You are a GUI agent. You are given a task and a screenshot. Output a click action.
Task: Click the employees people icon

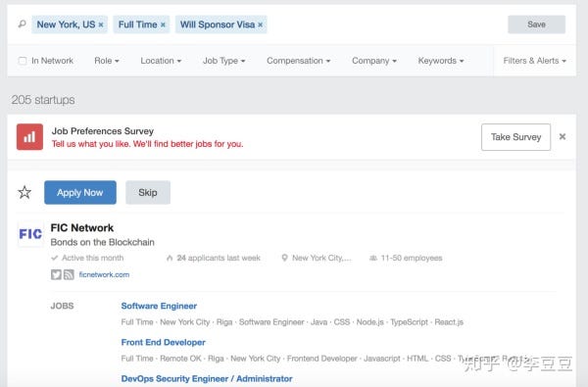(x=373, y=258)
